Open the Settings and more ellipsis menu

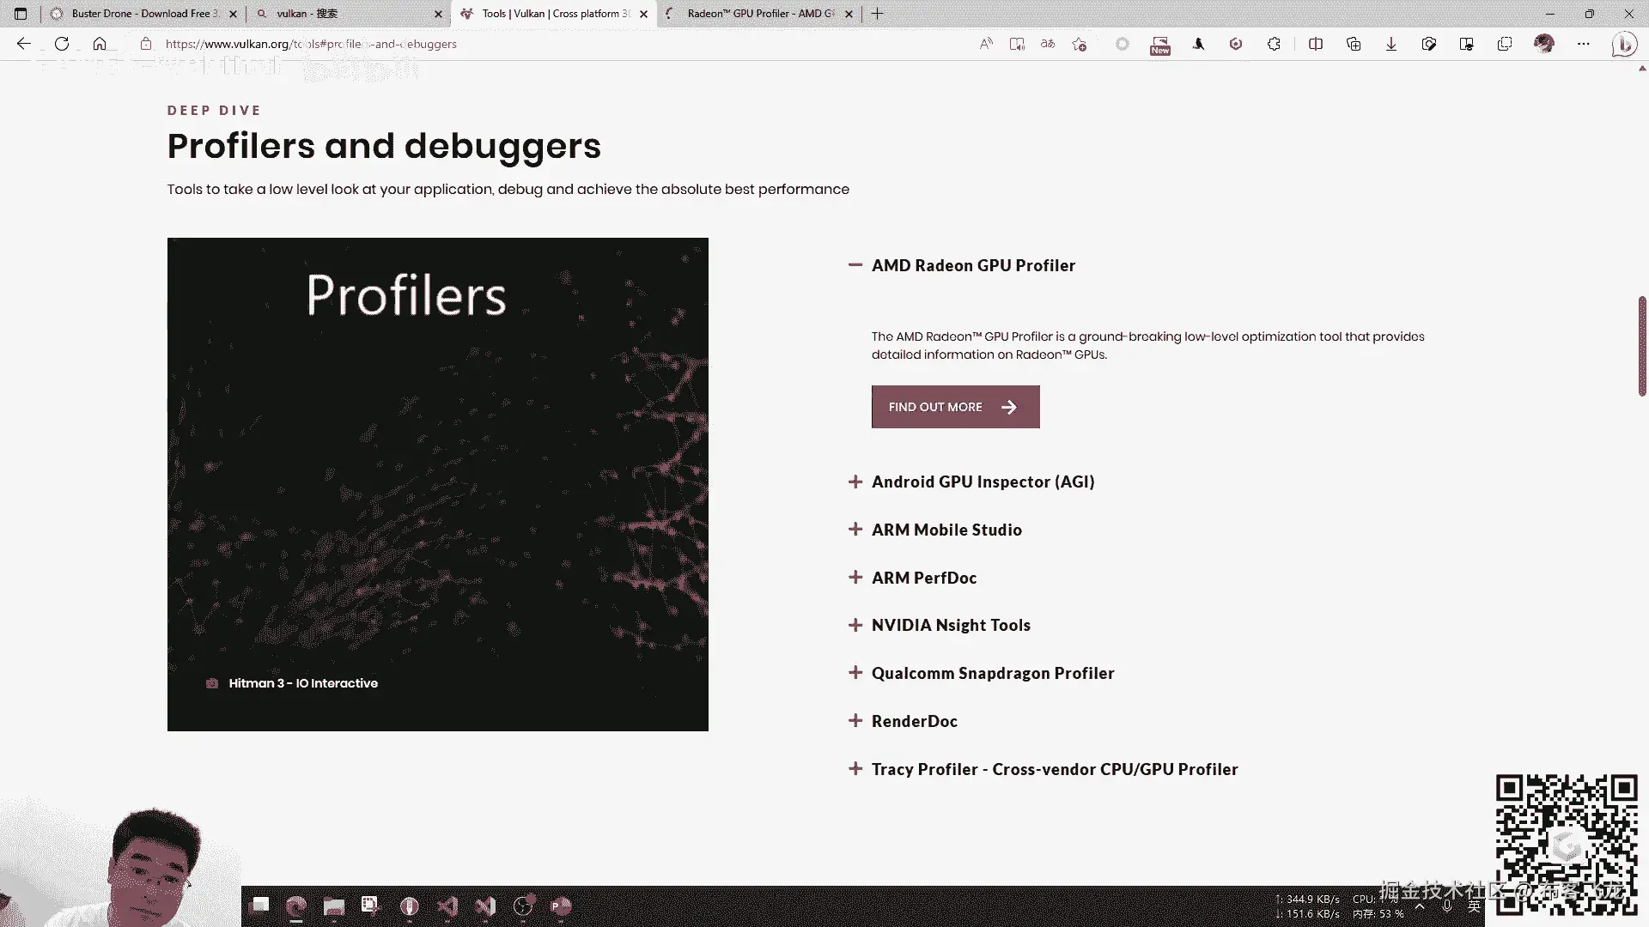(x=1584, y=44)
